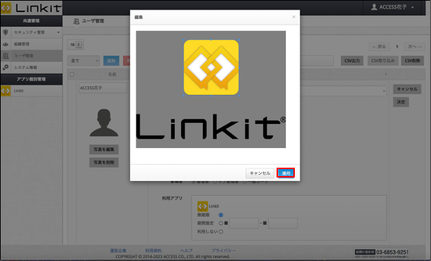Click the Linkit logo in header
This screenshot has height=261, width=431.
(x=31, y=8)
